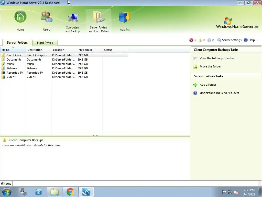Click the Move the folder icon
Screen dimensions: 262x197
pyautogui.click(x=195, y=67)
